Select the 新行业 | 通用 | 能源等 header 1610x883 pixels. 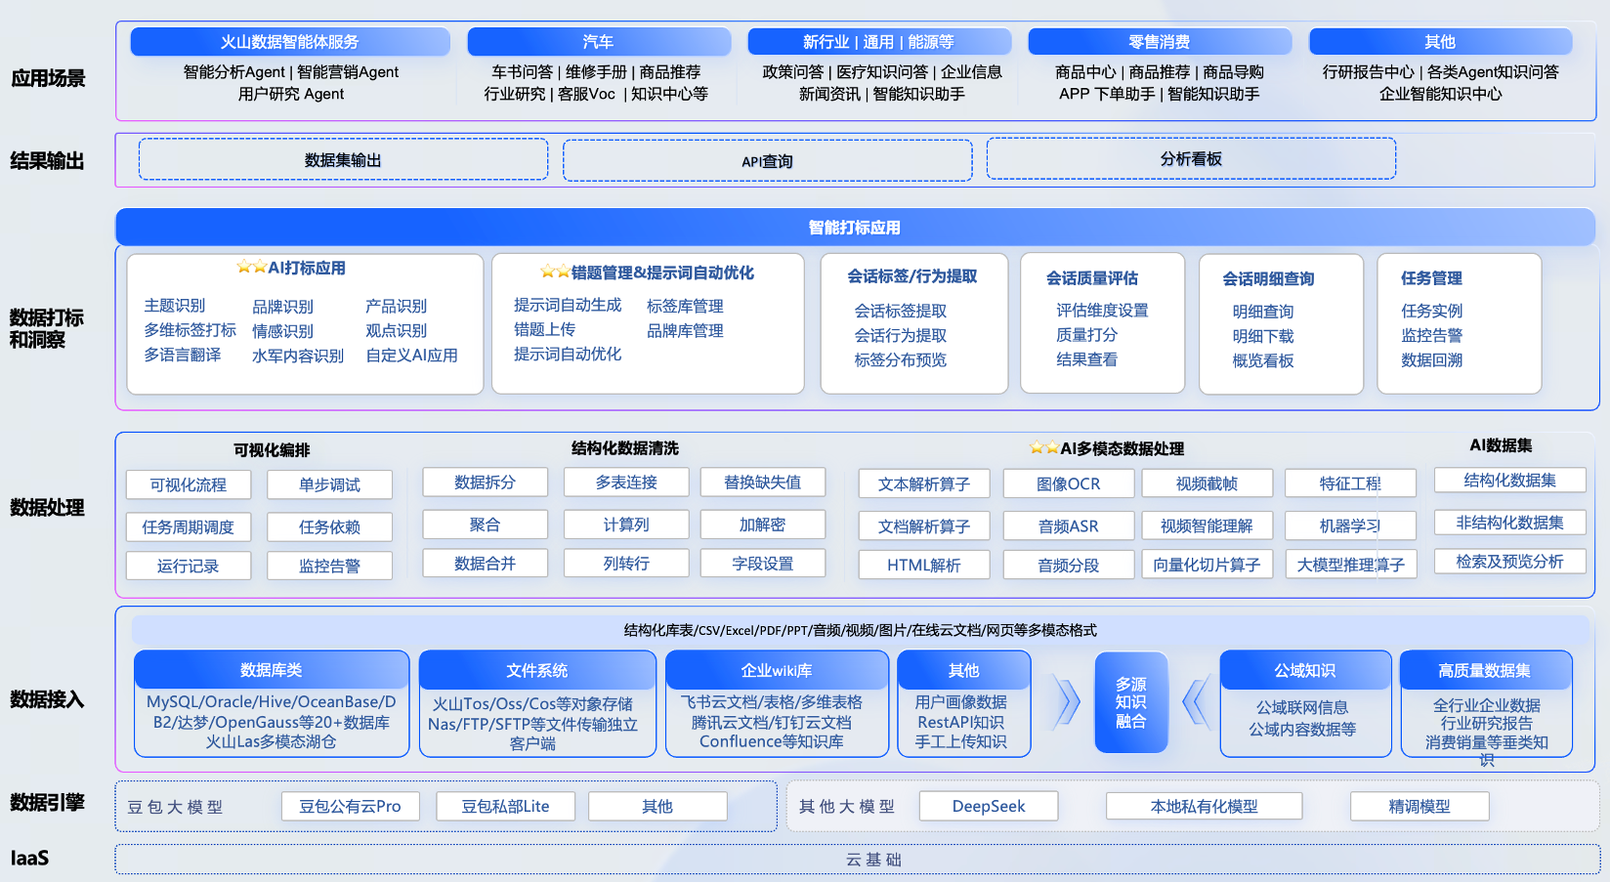pyautogui.click(x=879, y=42)
